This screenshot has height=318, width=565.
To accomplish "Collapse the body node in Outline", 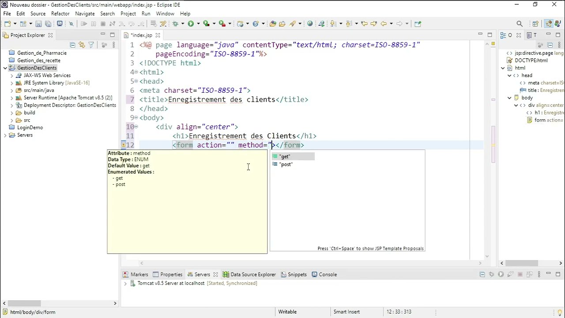I will click(x=509, y=98).
